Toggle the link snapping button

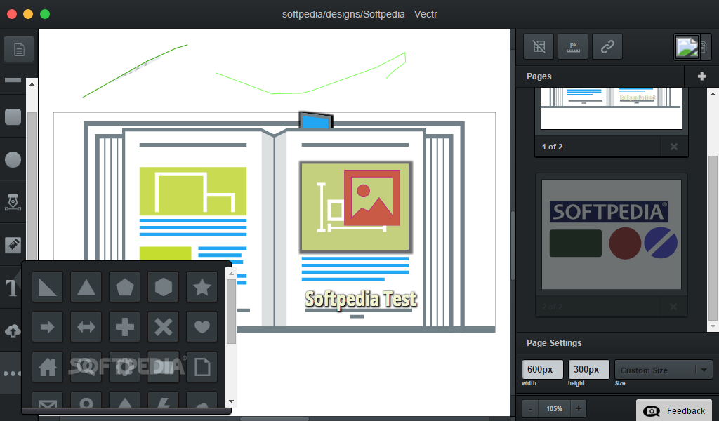point(607,46)
